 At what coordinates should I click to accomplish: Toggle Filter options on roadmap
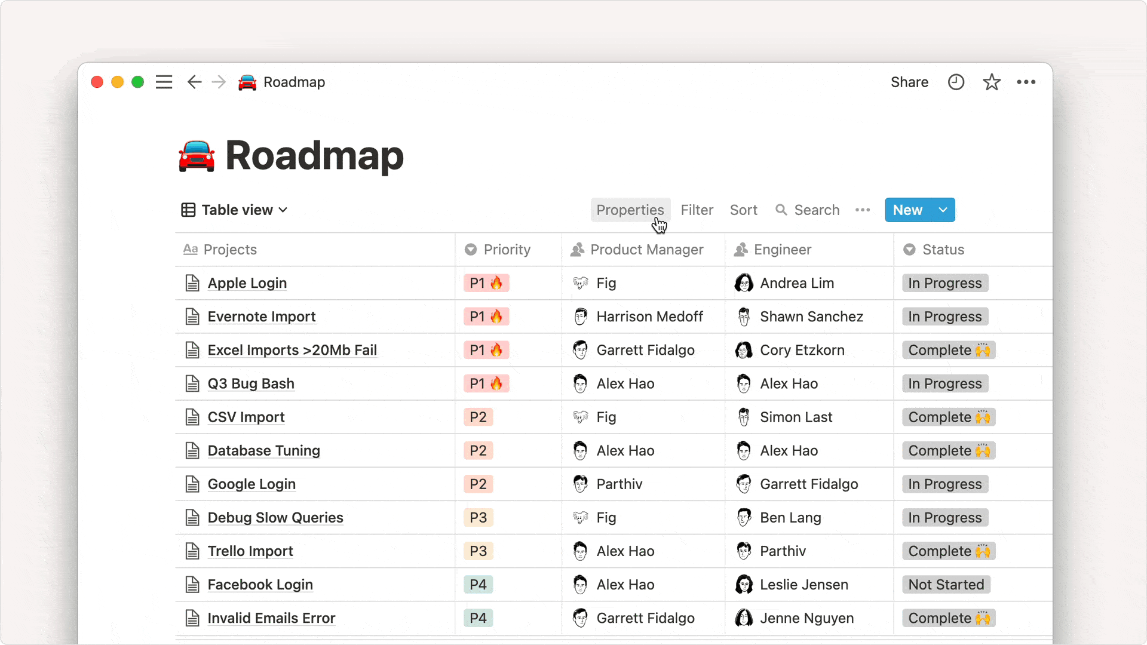(x=697, y=210)
